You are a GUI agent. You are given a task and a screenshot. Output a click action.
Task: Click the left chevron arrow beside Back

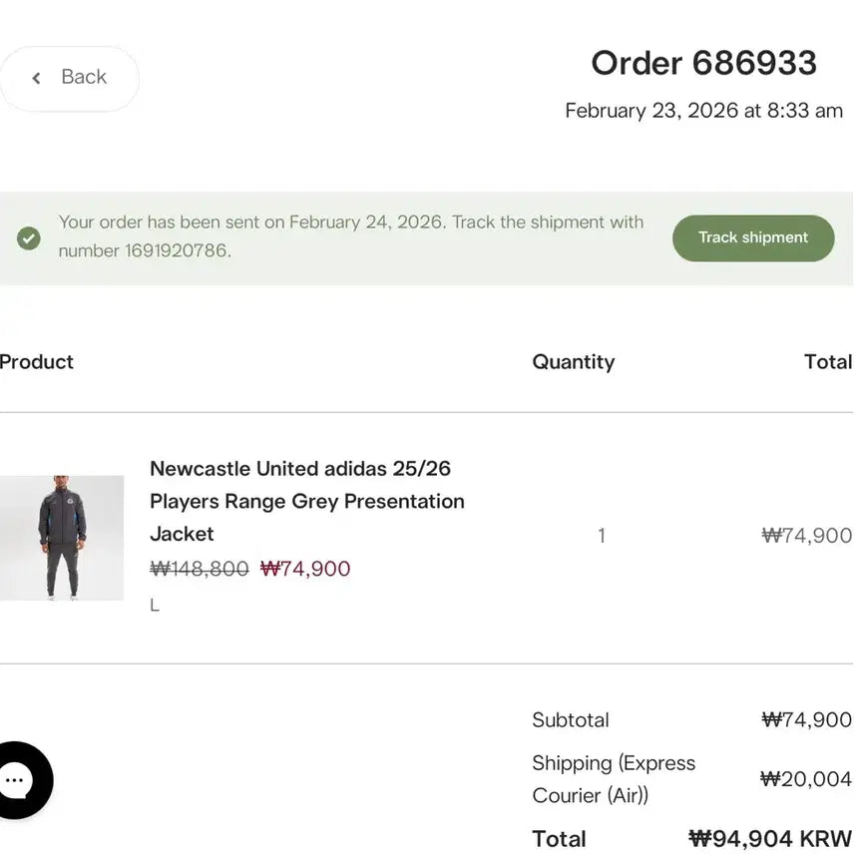pos(37,78)
